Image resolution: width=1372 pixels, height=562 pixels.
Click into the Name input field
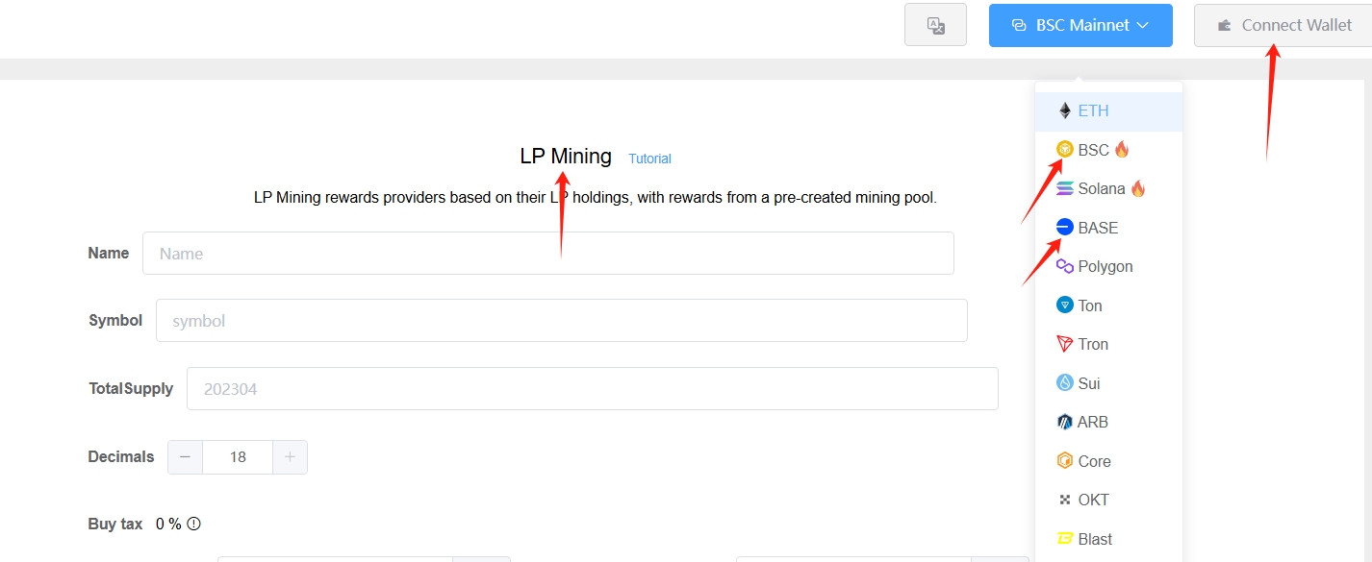click(547, 254)
